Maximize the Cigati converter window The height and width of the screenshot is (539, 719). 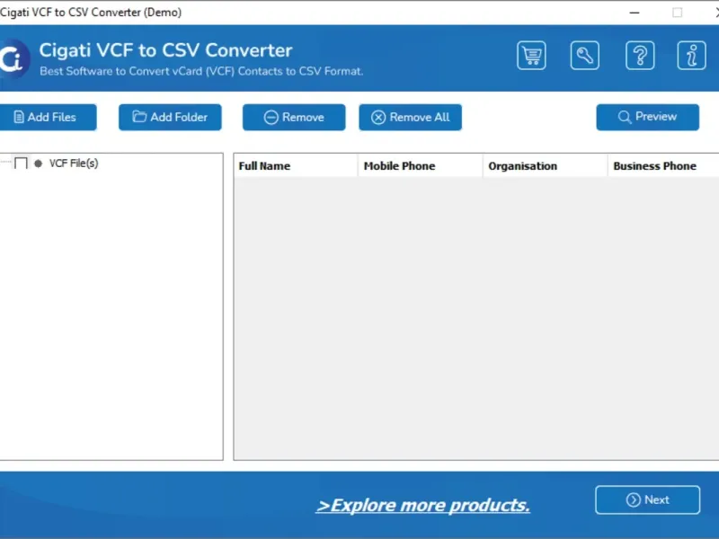678,13
